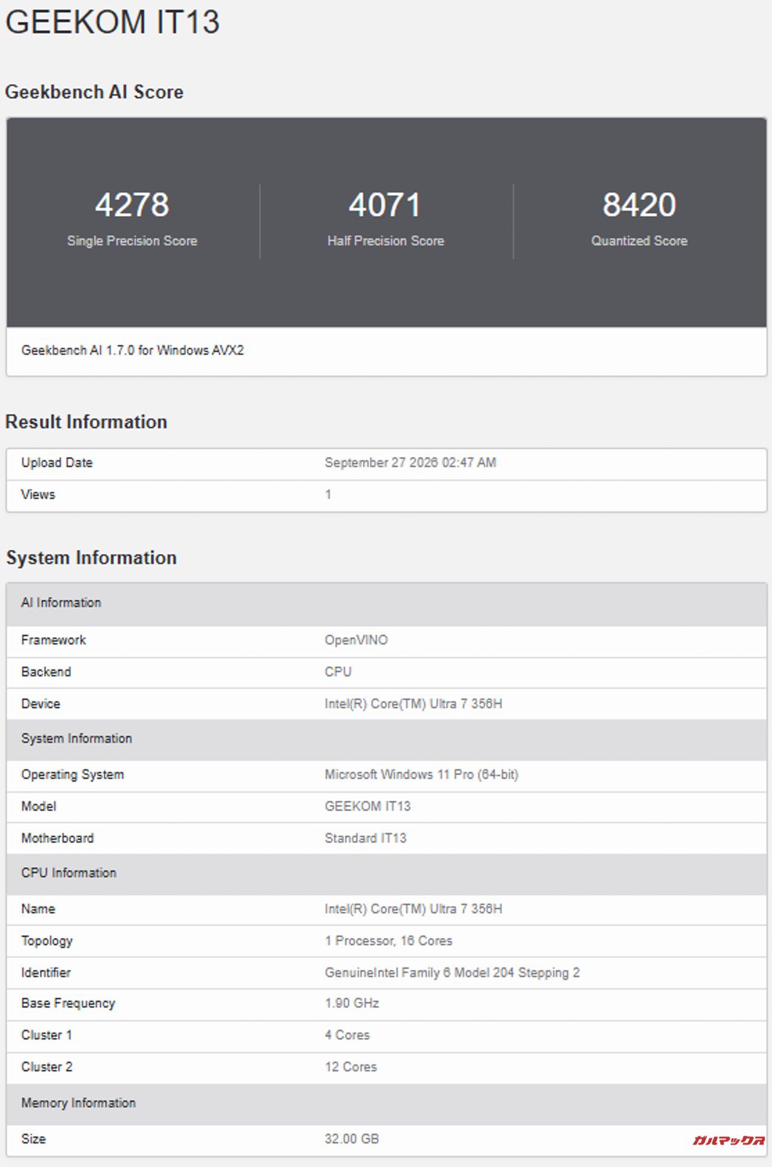Click the OpenVINO framework value
Viewport: 772px width, 1167px height.
[356, 640]
